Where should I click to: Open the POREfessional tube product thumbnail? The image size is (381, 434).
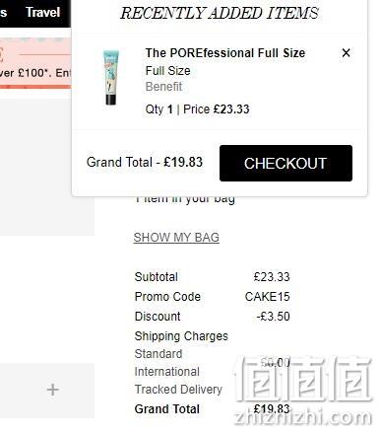[110, 78]
